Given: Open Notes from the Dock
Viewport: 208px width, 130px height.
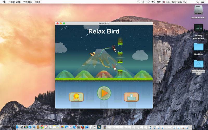Looking at the screenshot, I should coord(54,127).
